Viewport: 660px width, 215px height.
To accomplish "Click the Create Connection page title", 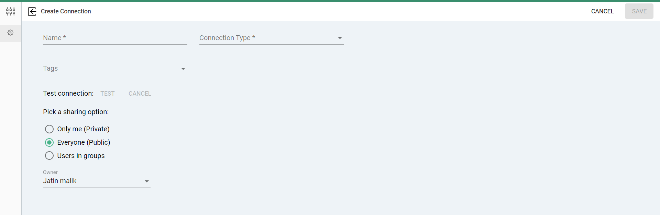I will [66, 11].
